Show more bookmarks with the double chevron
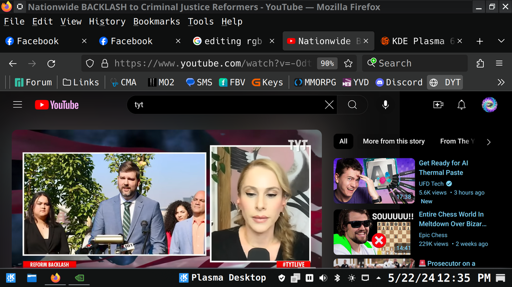 tap(501, 82)
